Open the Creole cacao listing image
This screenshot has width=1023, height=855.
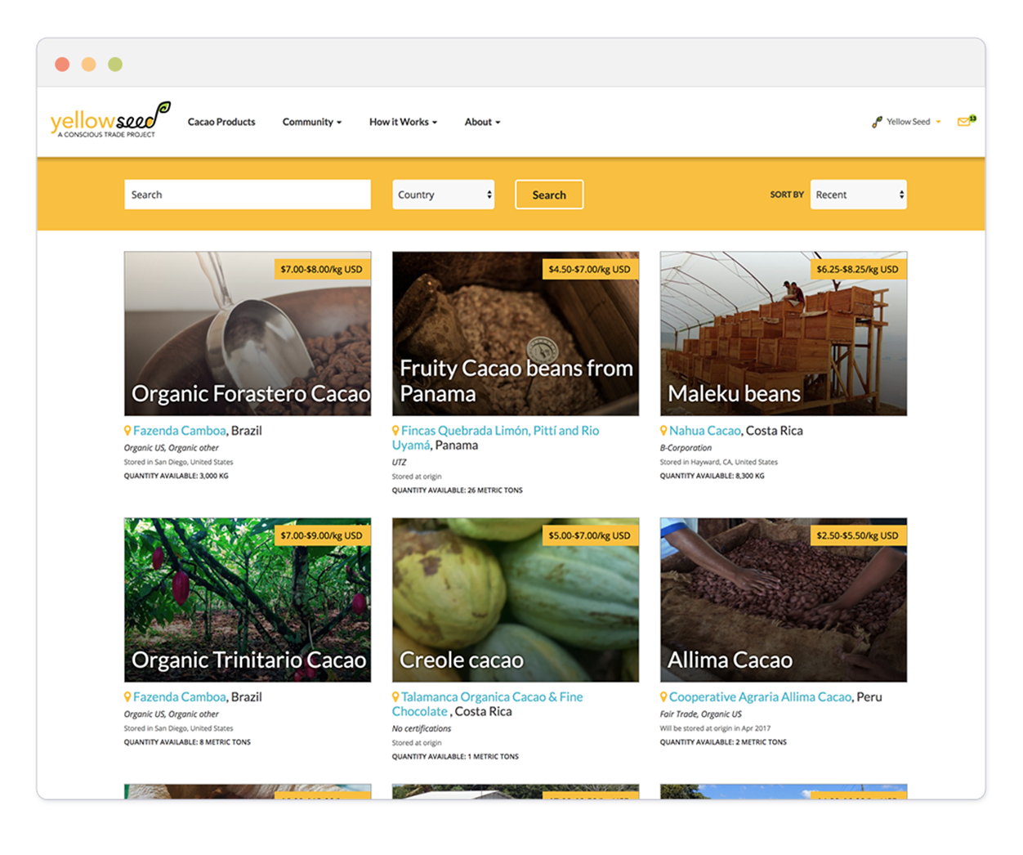[x=516, y=600]
